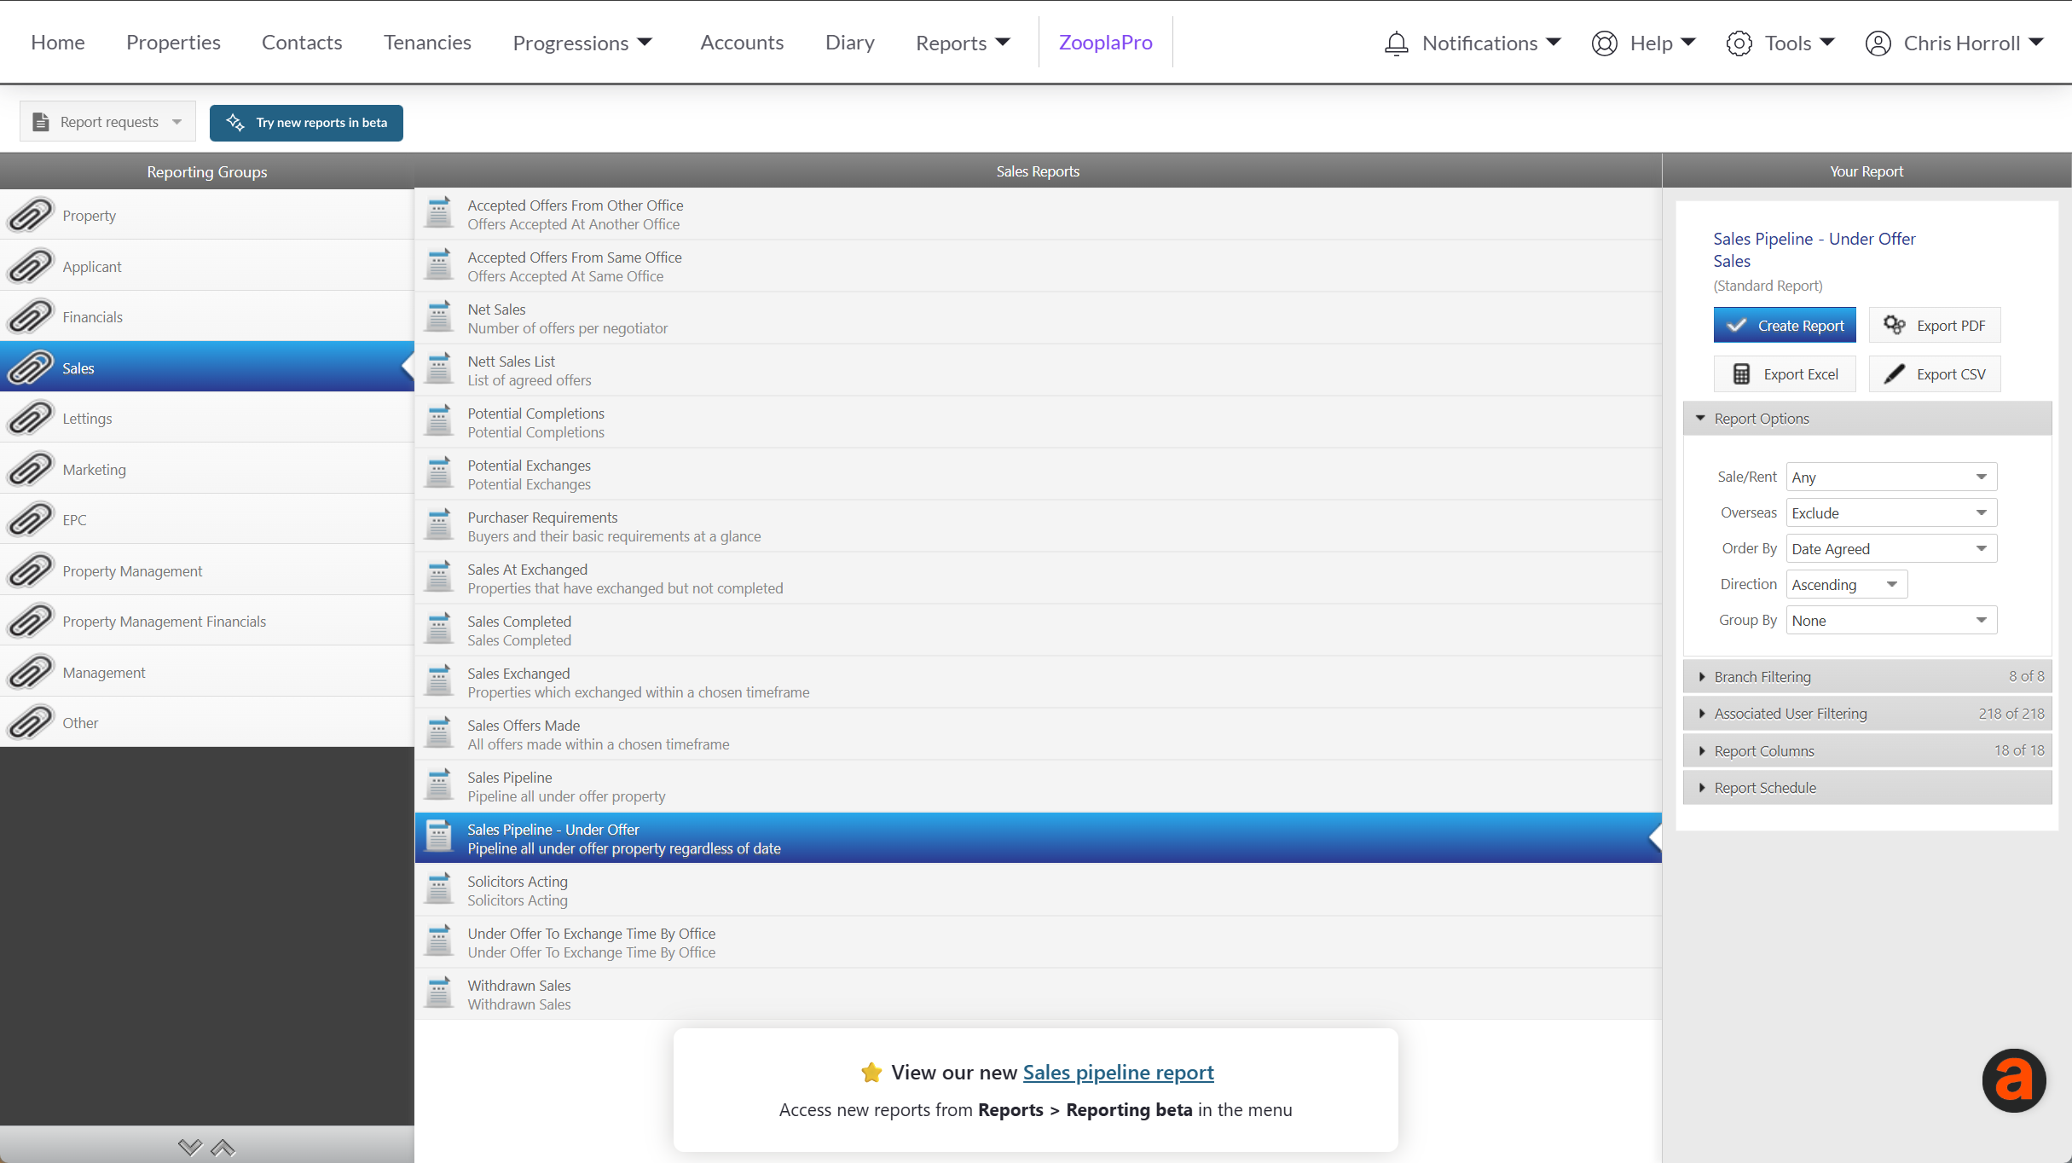Open the Group By dropdown
The image size is (2072, 1163).
pyautogui.click(x=1891, y=620)
